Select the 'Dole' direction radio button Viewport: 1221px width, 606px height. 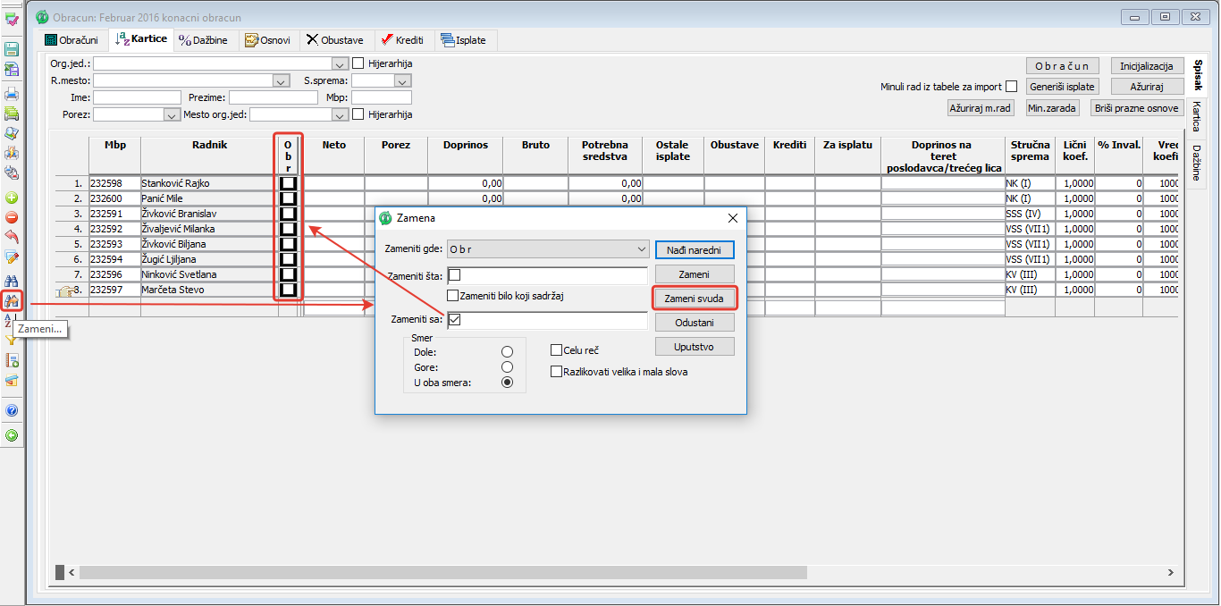(x=507, y=352)
